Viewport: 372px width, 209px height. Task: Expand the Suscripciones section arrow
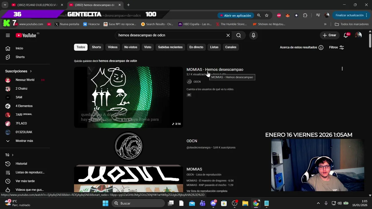coord(31,71)
